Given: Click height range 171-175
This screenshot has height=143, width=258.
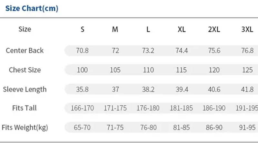Looking at the screenshot, I should click(115, 108).
